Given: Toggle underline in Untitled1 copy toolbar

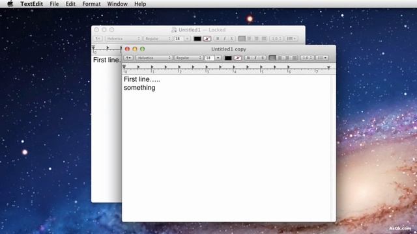Looking at the screenshot, I should click(263, 58).
